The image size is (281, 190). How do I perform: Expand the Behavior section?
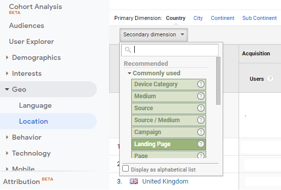click(7, 137)
